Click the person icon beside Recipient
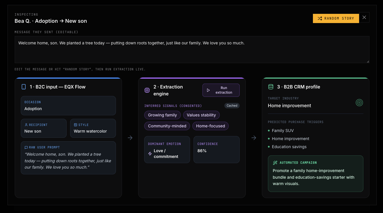The height and width of the screenshot is (213, 383). tap(26, 125)
